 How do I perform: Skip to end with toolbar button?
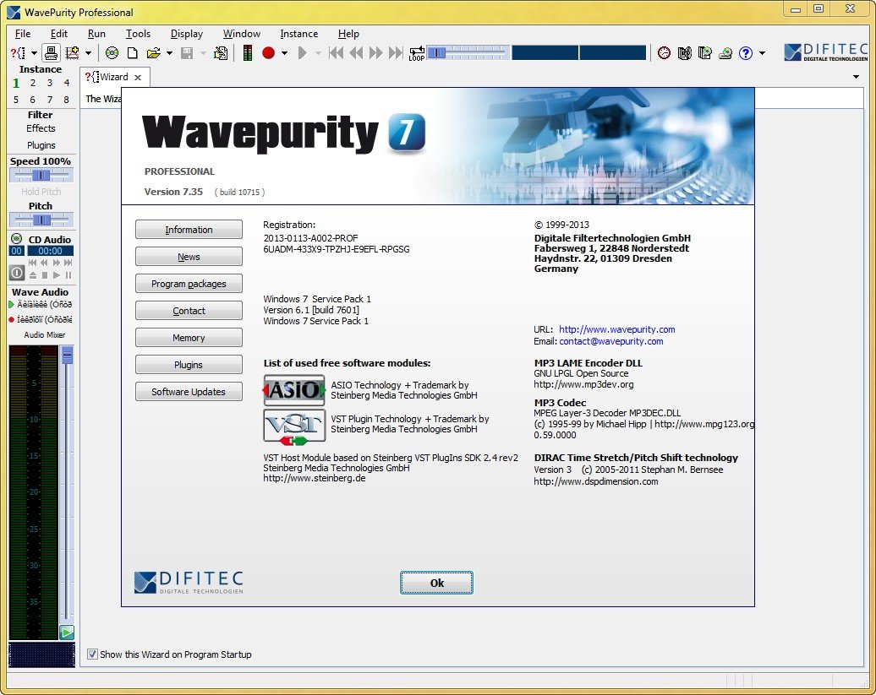click(396, 53)
